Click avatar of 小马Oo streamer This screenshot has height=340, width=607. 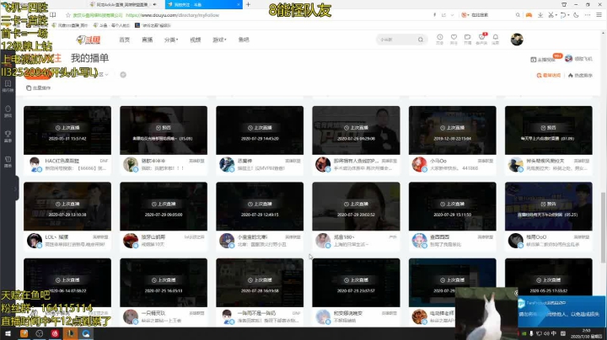pyautogui.click(x=419, y=164)
